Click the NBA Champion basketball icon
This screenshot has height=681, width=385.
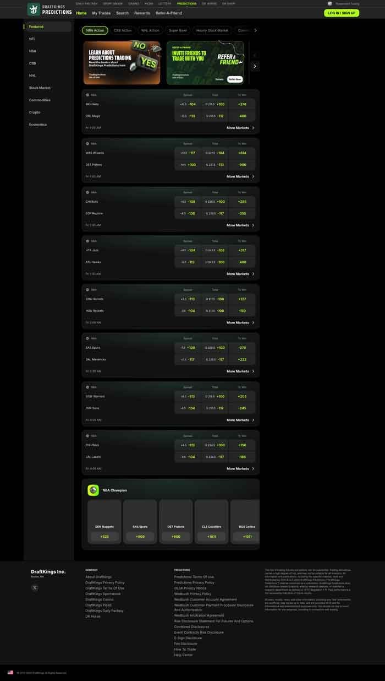point(93,490)
